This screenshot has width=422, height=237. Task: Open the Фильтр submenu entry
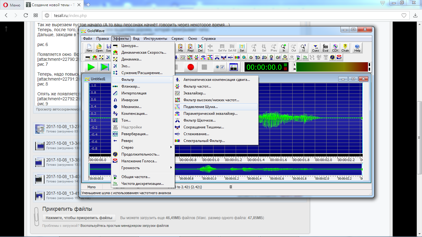[143, 80]
